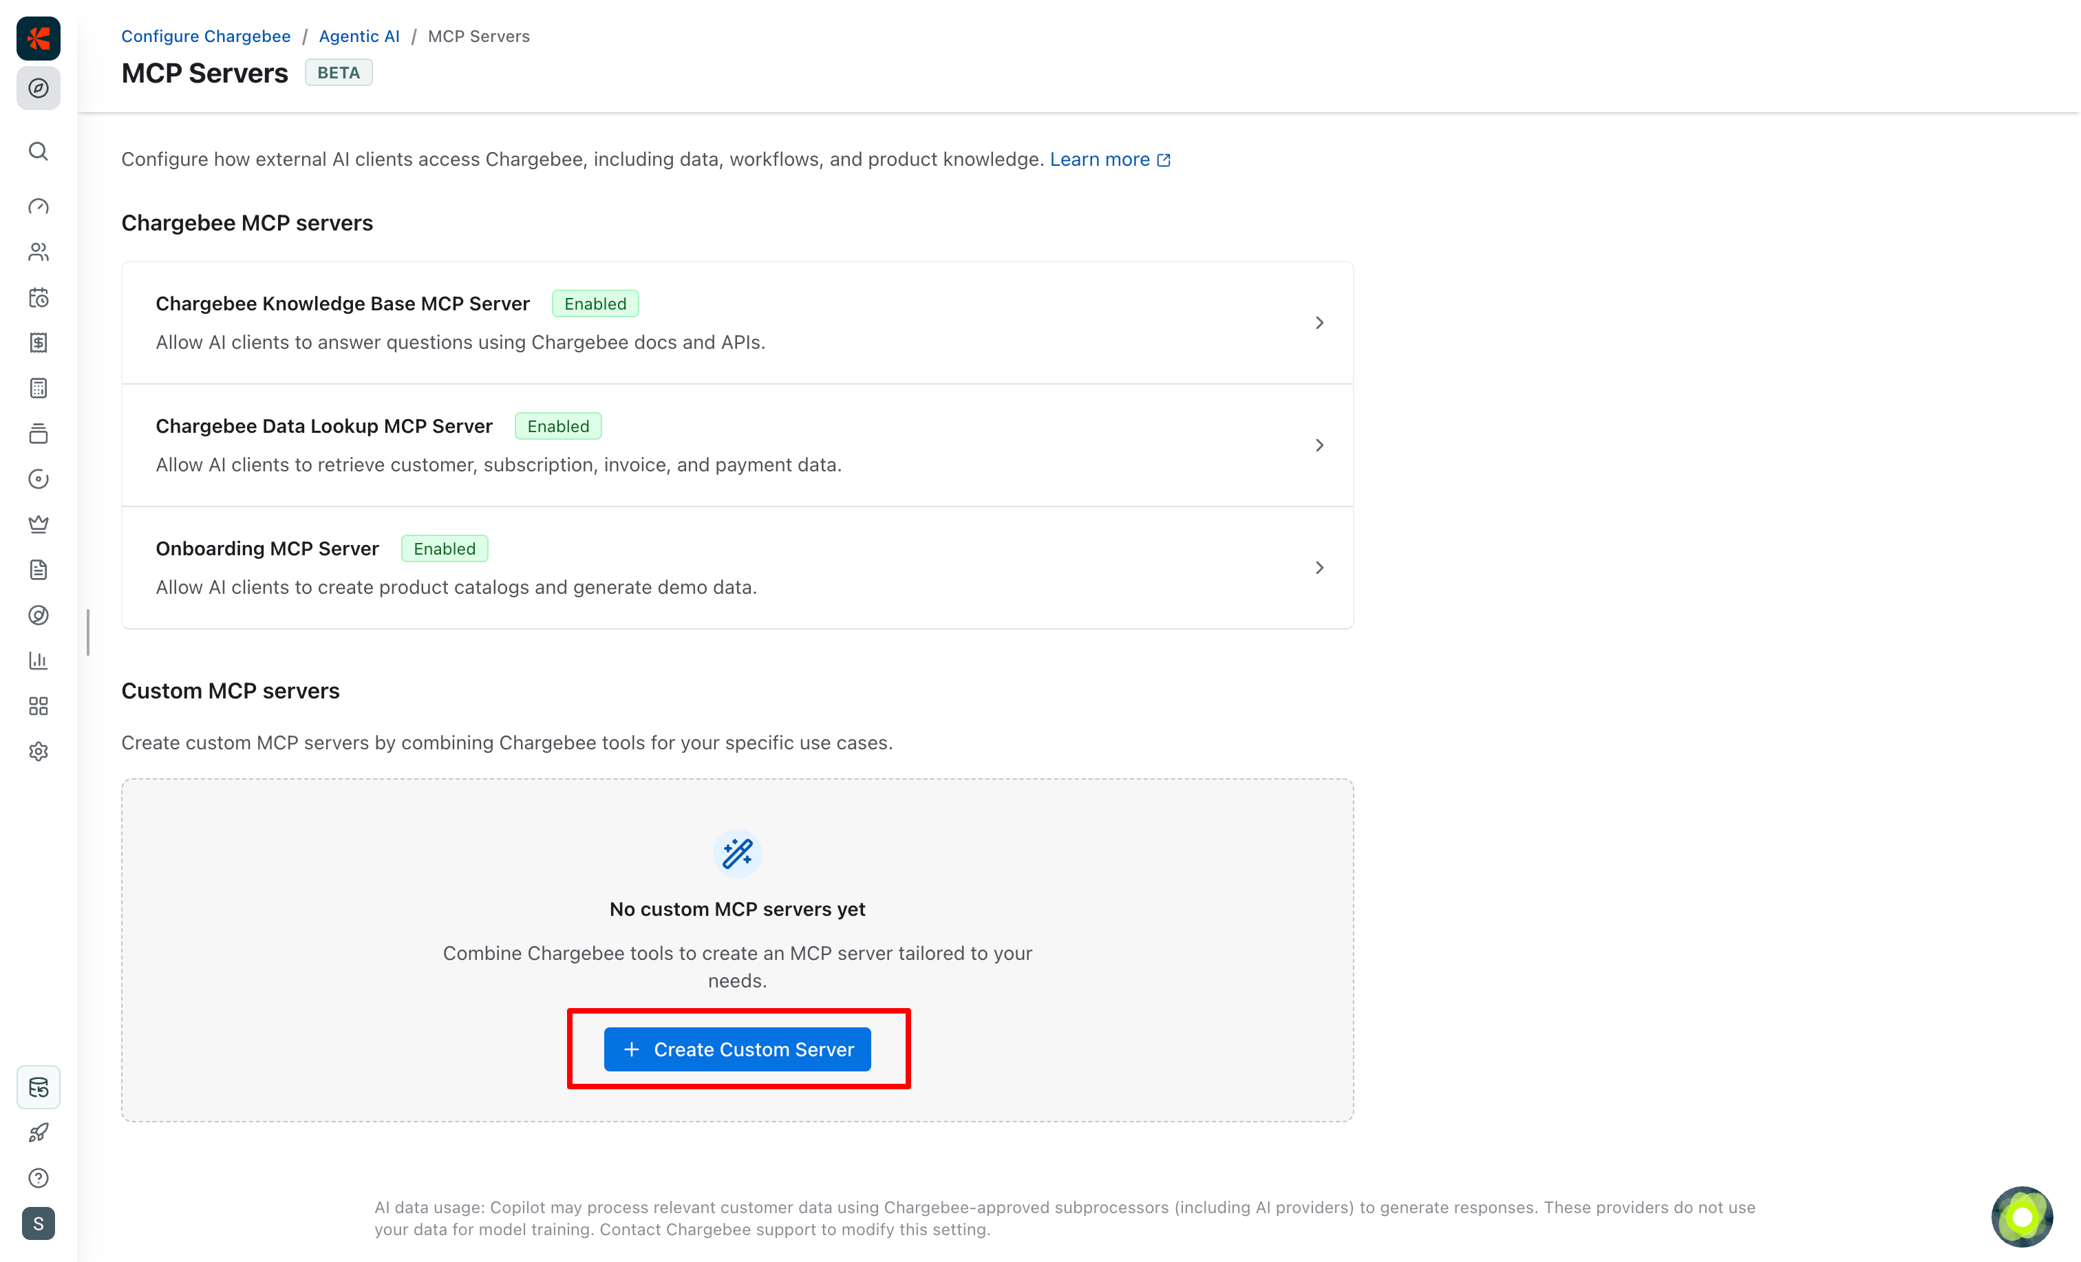2081x1262 pixels.
Task: Click Enabled badge on Onboarding MCP Server
Action: 445,549
